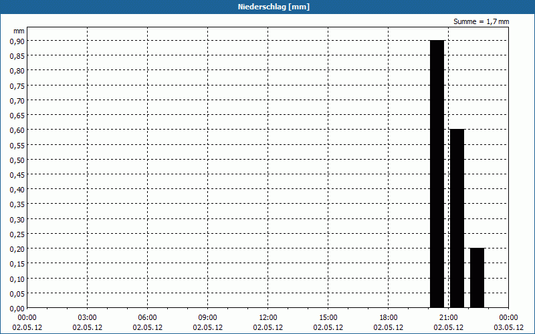535x334 pixels.
Task: Click the mm unit label on y-axis
Action: [19, 31]
